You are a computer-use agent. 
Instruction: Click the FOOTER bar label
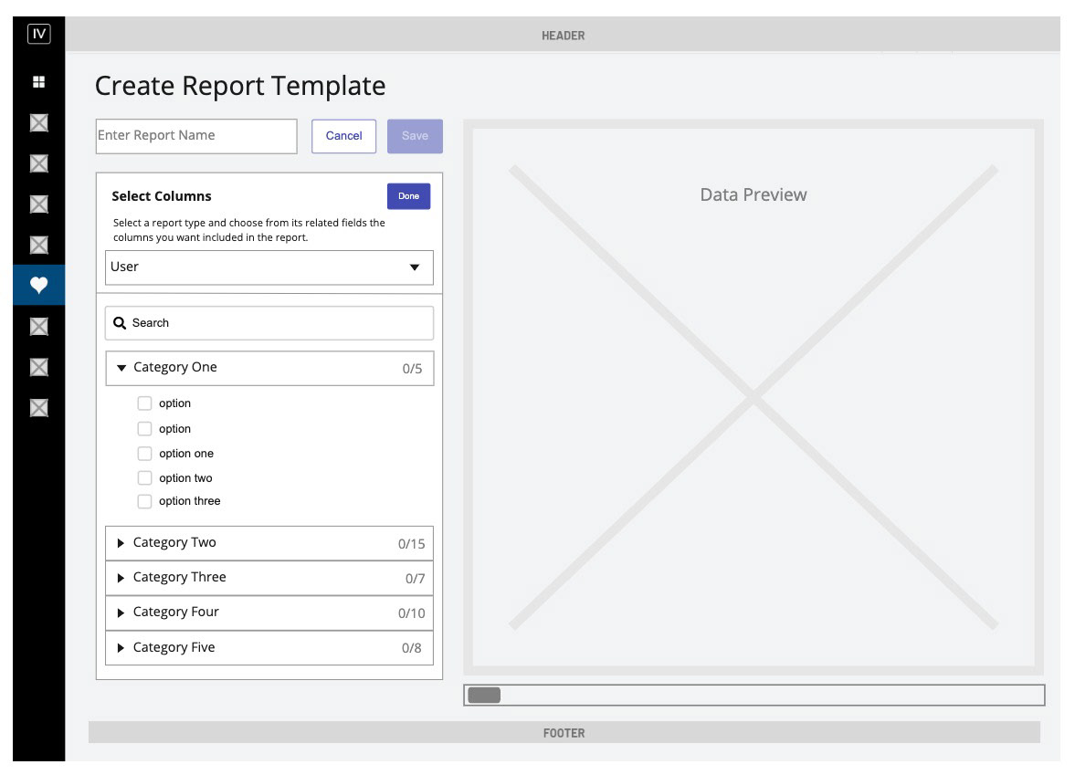[x=564, y=733]
